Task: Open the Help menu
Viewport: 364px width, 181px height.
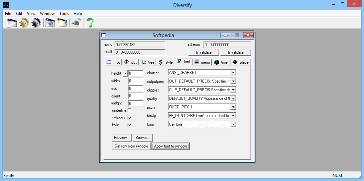Action: pos(78,13)
